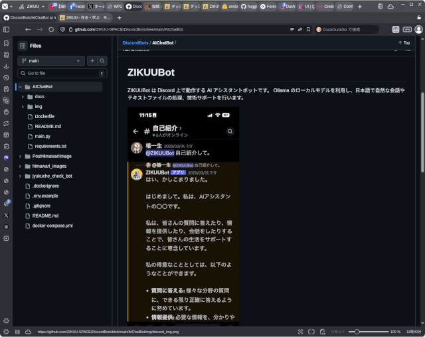Open reader view from address bar
This screenshot has height=337, width=425.
tap(292, 29)
